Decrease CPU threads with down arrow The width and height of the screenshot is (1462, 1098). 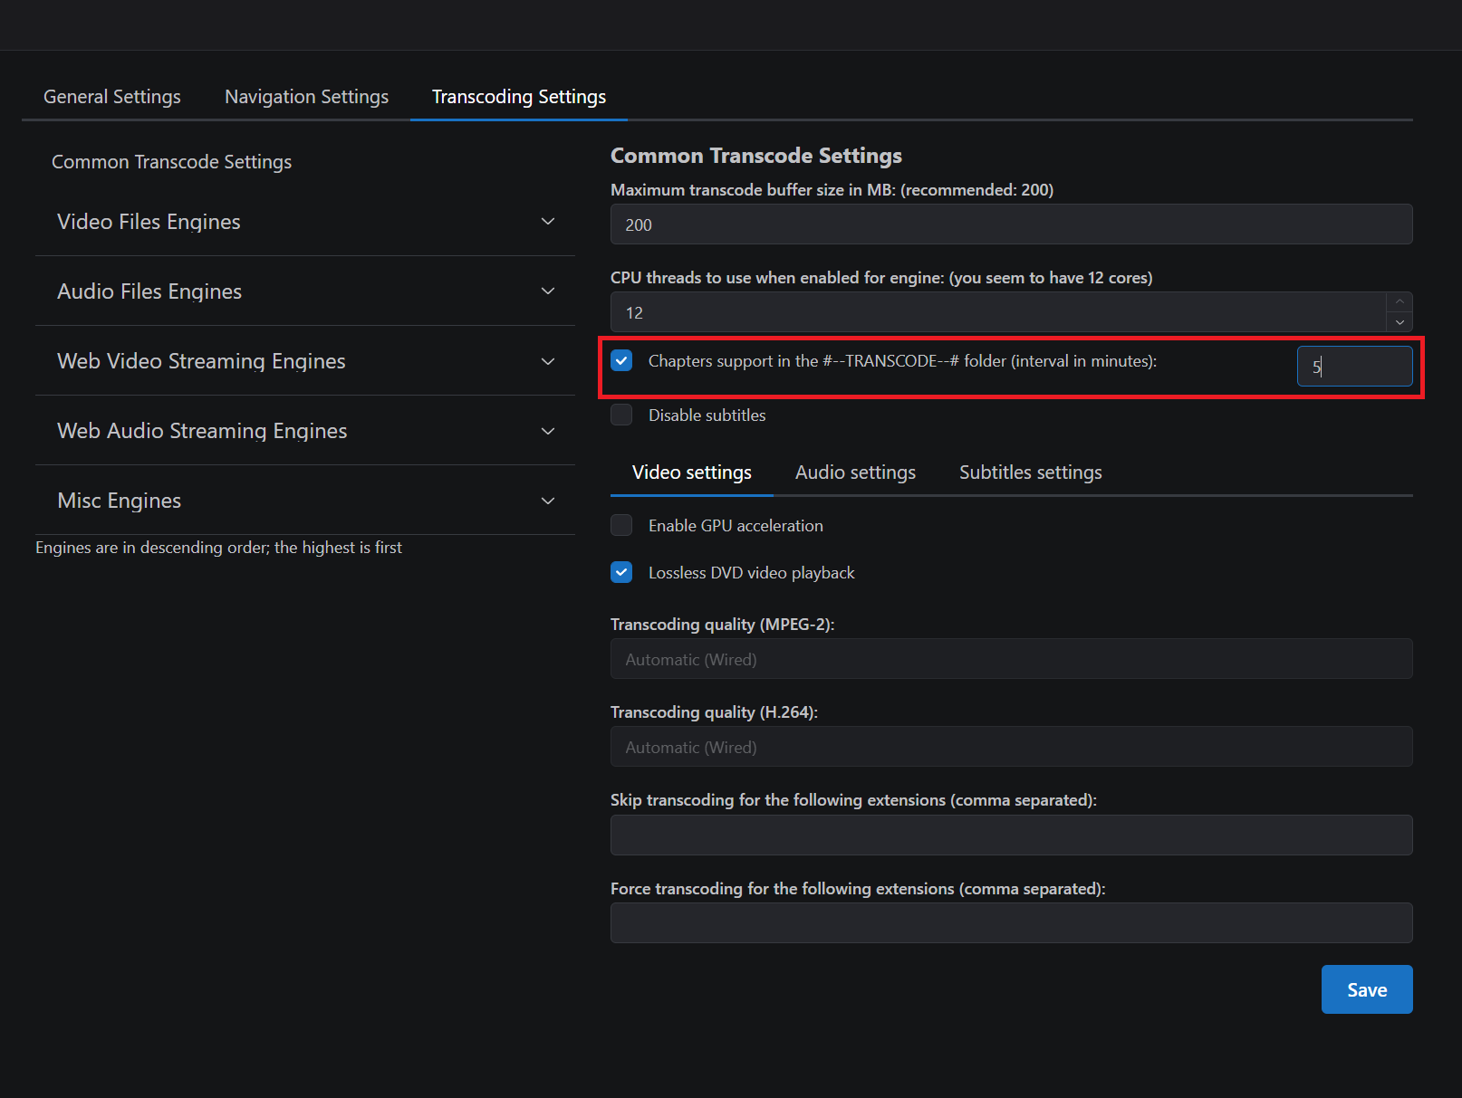(1399, 322)
